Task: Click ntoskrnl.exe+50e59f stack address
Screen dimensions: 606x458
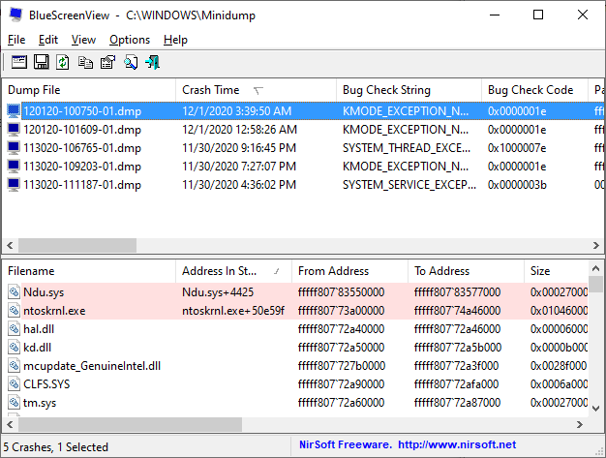Action: (x=233, y=311)
